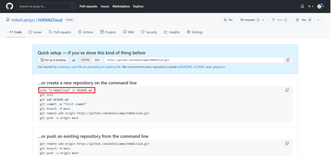Viewport: 331px width, 157px height.
Task: Switch to the repository Issues tab
Action: pyautogui.click(x=35, y=32)
